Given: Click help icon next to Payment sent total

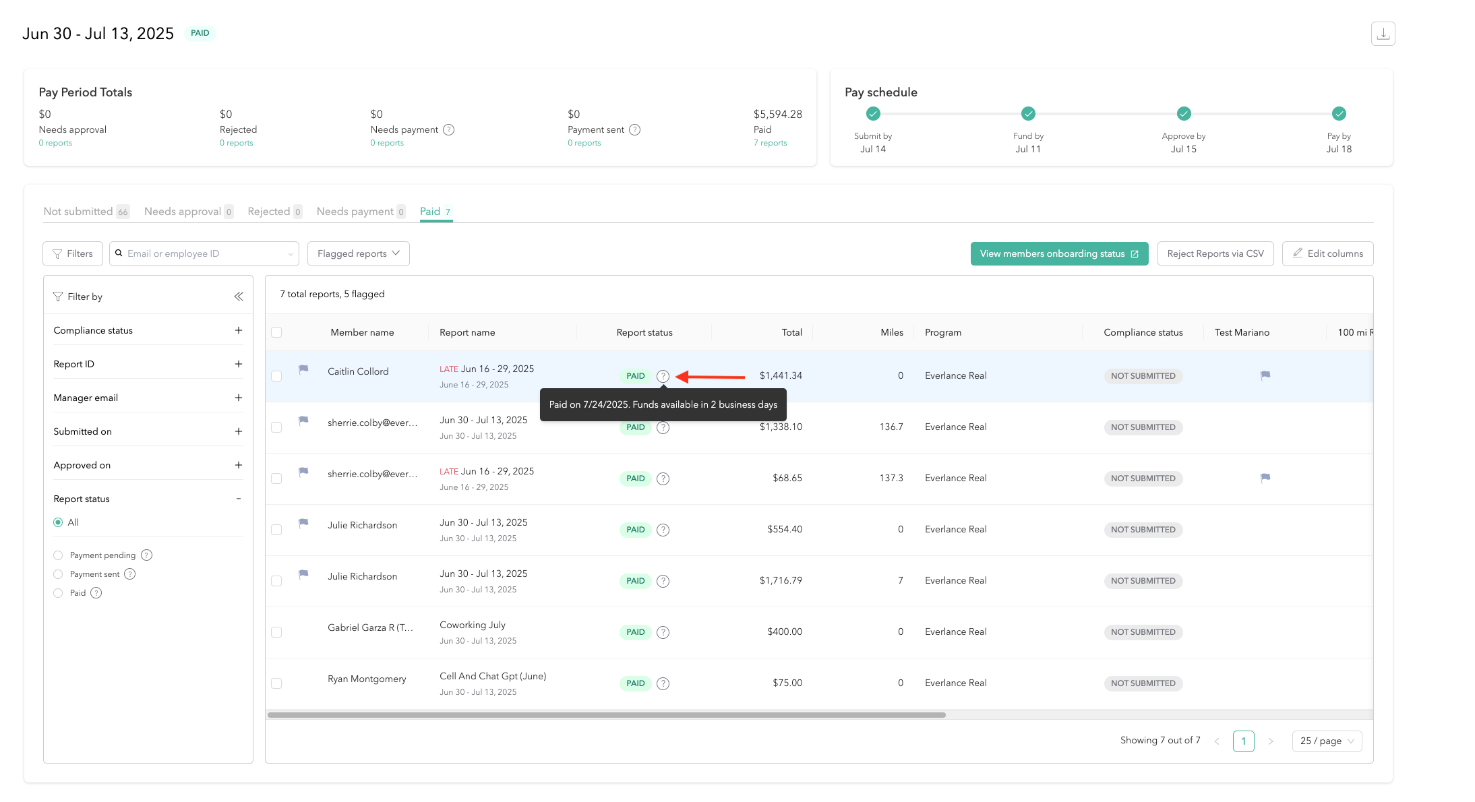Looking at the screenshot, I should coord(634,129).
